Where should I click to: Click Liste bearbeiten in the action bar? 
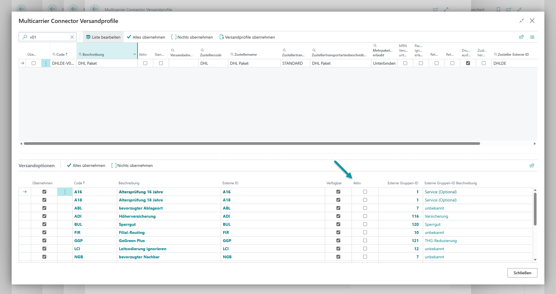103,37
